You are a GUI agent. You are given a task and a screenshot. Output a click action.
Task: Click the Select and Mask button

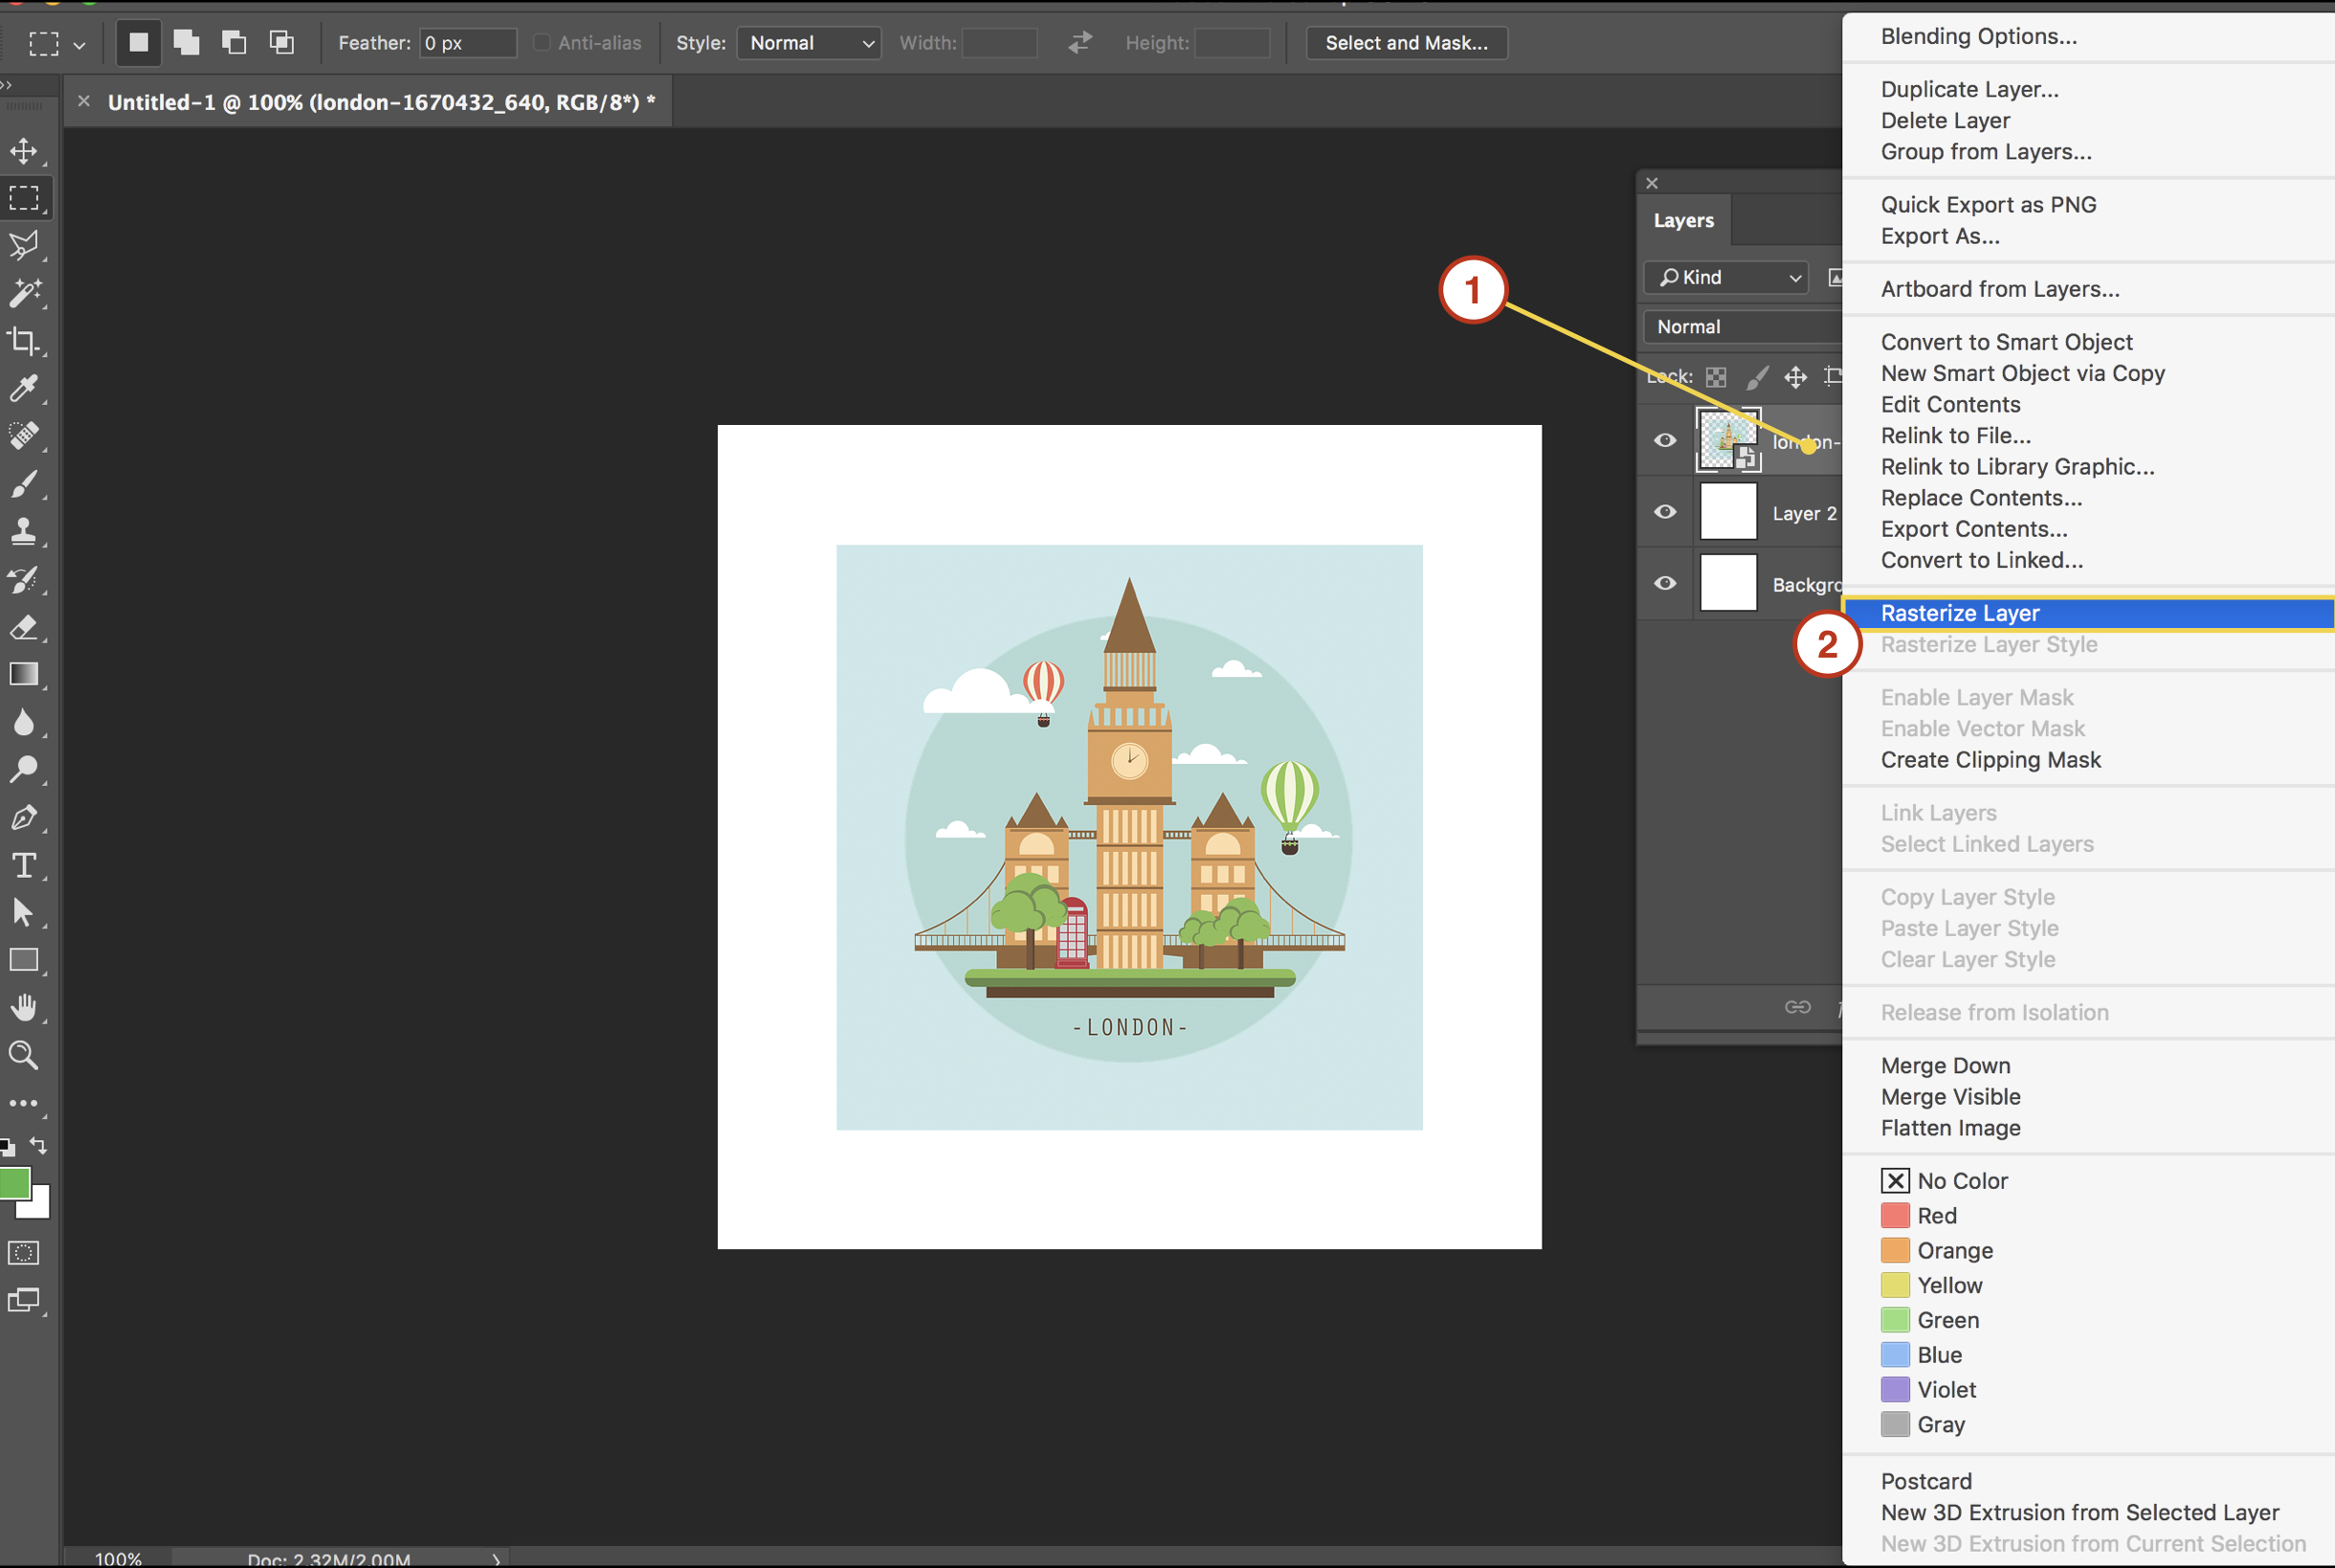[x=1406, y=43]
